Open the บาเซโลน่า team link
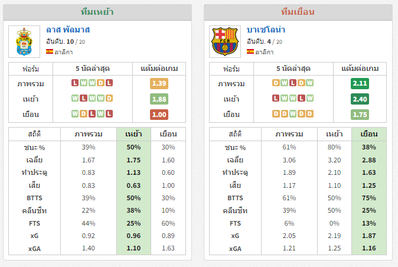 click(x=266, y=30)
